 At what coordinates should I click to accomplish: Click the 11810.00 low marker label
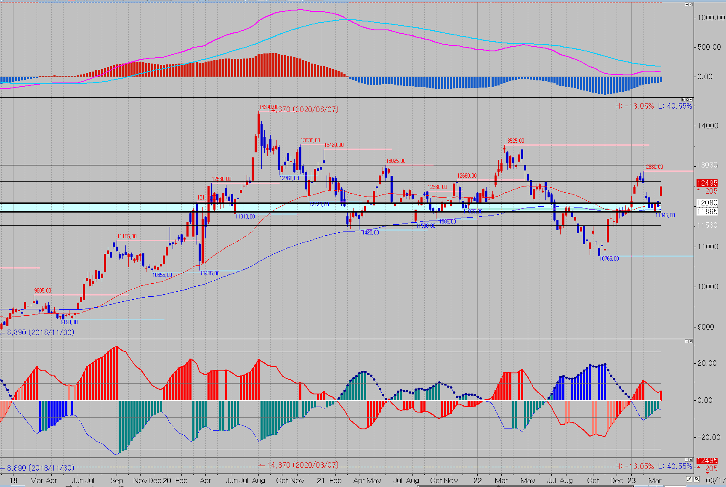245,217
